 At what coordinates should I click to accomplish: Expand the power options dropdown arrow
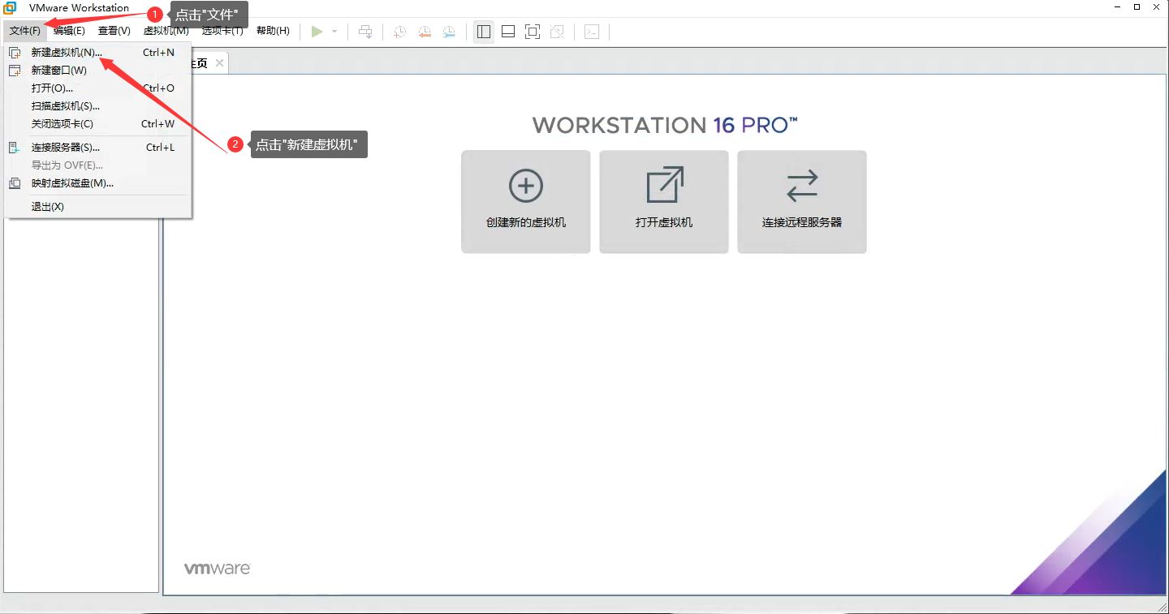click(x=334, y=32)
